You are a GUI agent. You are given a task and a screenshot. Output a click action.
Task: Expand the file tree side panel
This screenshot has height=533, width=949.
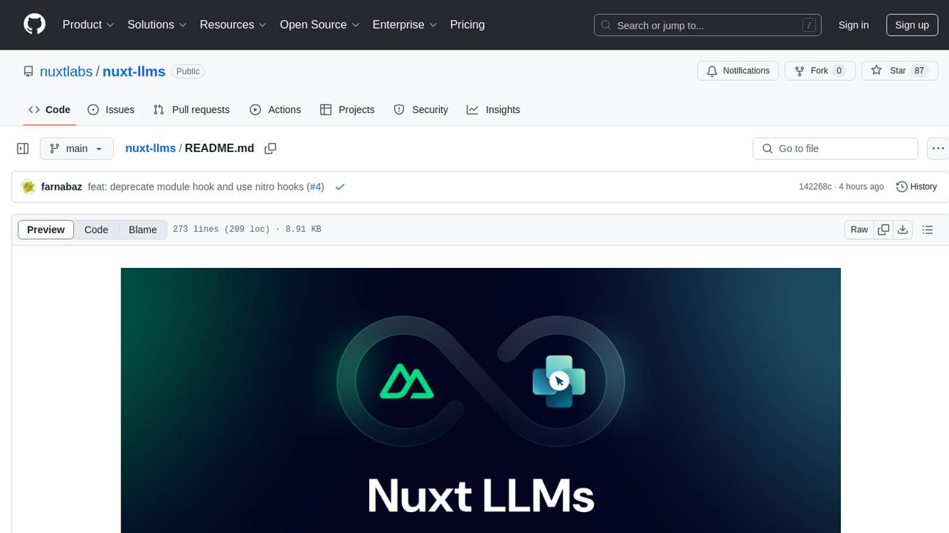point(23,149)
